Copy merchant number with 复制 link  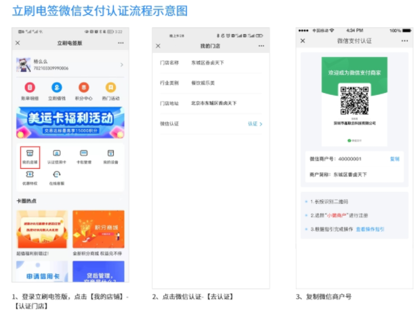(394, 159)
